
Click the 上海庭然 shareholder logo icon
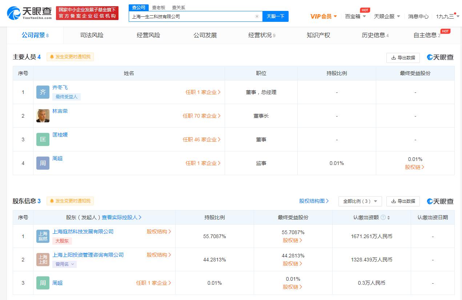pyautogui.click(x=43, y=236)
